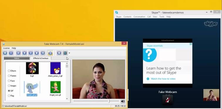Click the Play button in Fake Webcam toolbar
The width and height of the screenshot is (222, 109).
pos(24,53)
